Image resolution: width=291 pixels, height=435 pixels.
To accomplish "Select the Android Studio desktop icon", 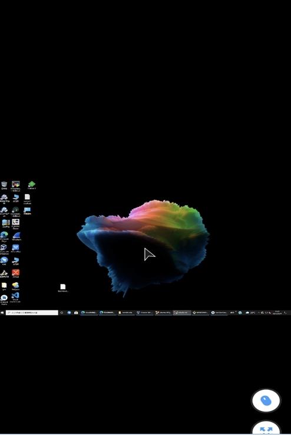I will [4, 300].
